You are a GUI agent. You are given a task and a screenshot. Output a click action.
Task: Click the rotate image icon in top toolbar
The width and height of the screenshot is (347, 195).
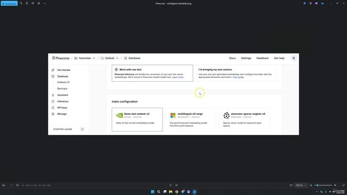pos(21,3)
